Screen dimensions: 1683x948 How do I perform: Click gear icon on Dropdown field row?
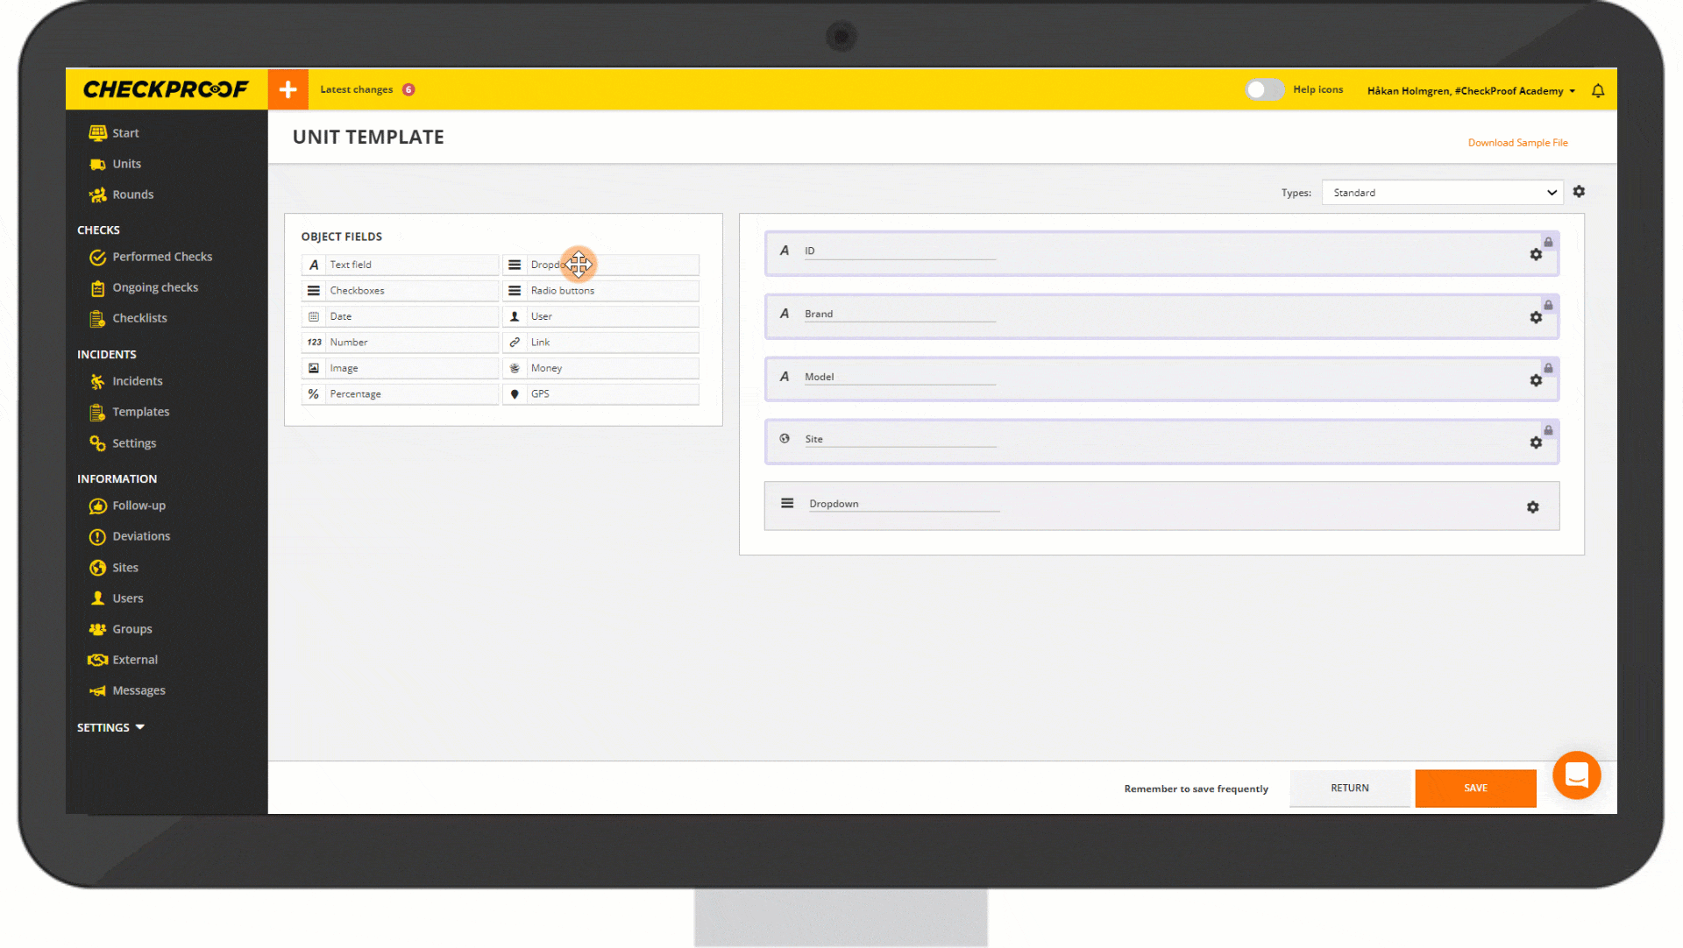[x=1532, y=507]
